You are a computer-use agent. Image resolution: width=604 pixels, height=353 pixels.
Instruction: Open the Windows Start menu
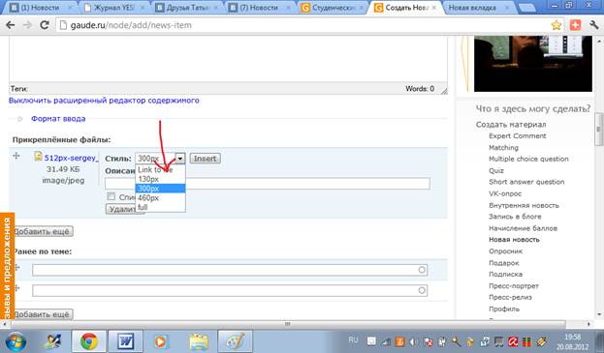tap(16, 341)
